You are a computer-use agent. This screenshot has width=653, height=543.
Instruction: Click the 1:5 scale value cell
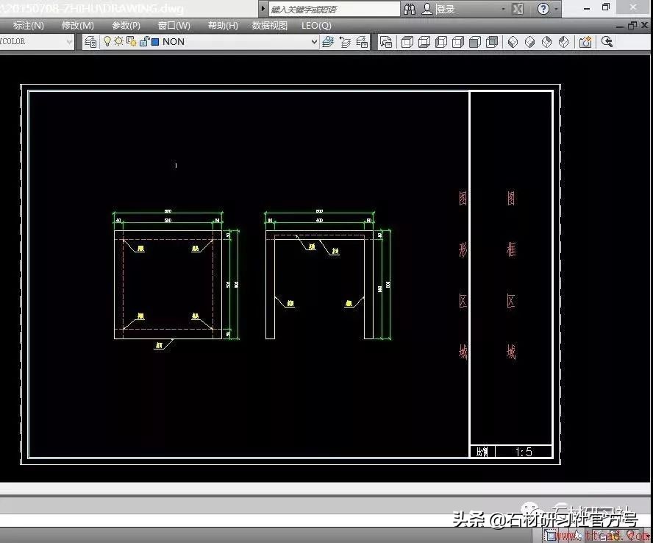point(524,452)
